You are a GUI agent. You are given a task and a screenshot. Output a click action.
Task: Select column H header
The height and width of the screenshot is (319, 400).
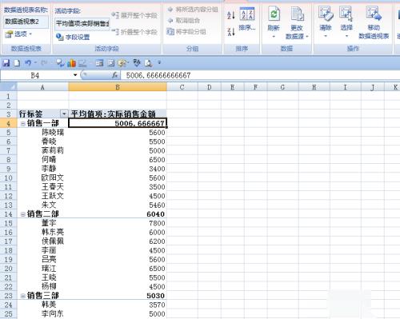click(314, 87)
